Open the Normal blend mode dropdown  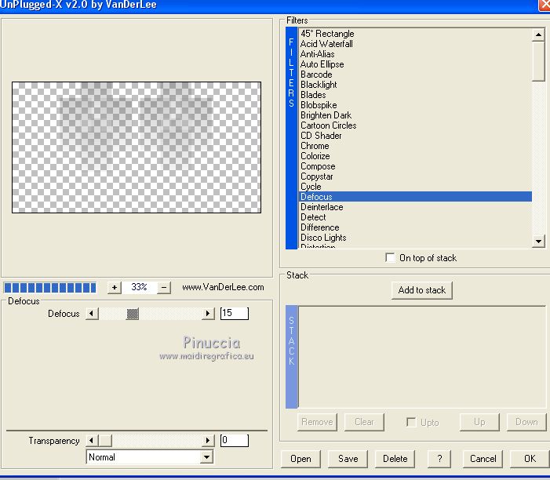tap(207, 456)
